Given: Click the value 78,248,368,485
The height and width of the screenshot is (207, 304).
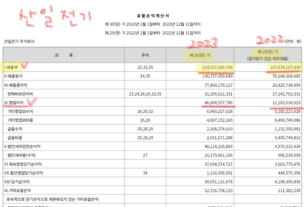Looking at the screenshot, I should click(286, 76).
